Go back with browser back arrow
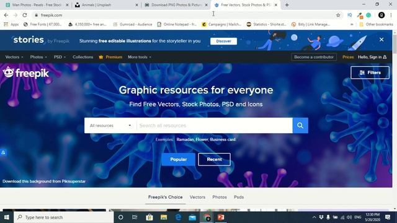The height and width of the screenshot is (223, 397). [x=6, y=15]
